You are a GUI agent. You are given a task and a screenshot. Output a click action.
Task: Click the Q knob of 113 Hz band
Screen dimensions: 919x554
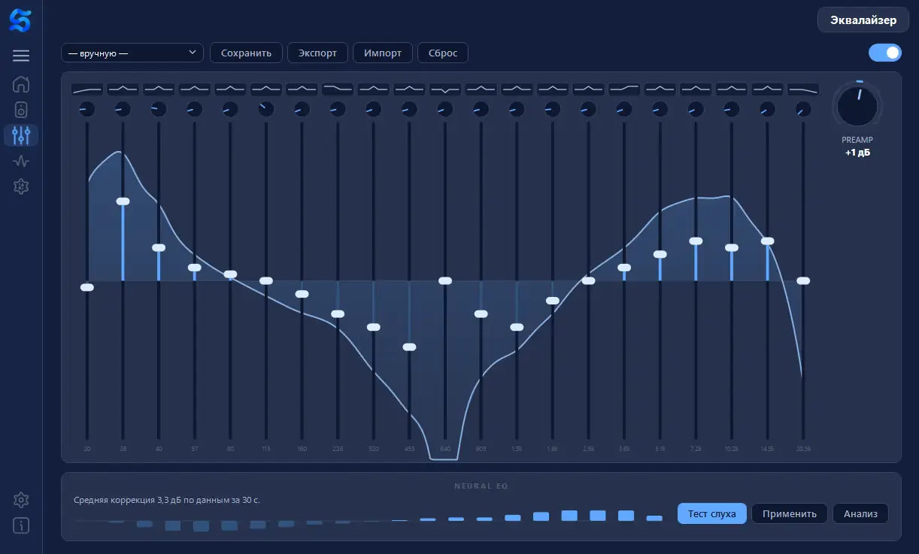pos(266,110)
